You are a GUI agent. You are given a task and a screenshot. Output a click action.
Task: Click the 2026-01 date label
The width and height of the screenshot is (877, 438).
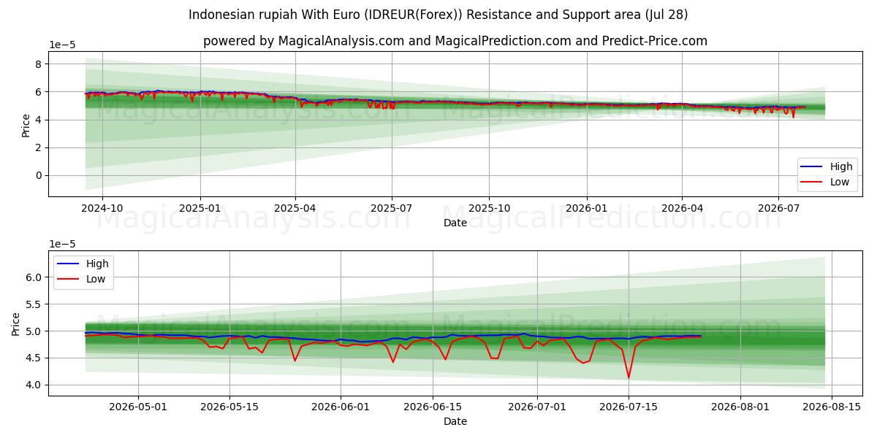(x=587, y=210)
